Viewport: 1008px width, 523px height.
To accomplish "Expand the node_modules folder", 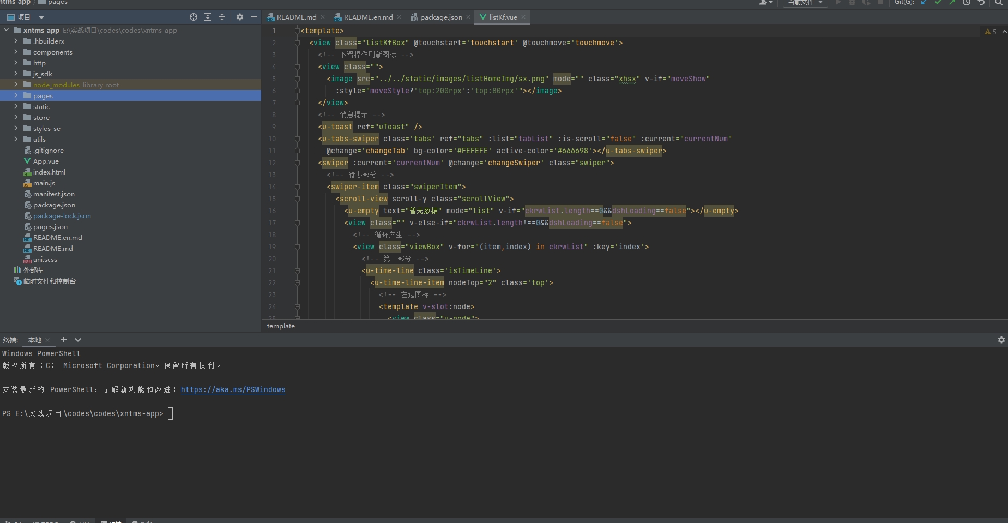I will coord(16,85).
